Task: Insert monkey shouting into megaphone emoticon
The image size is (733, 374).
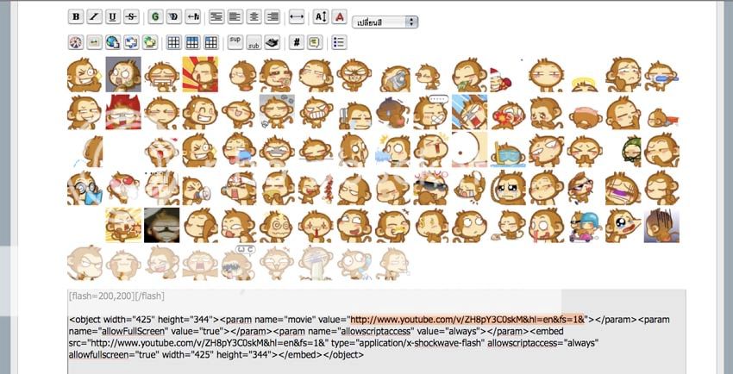Action: (197, 190)
